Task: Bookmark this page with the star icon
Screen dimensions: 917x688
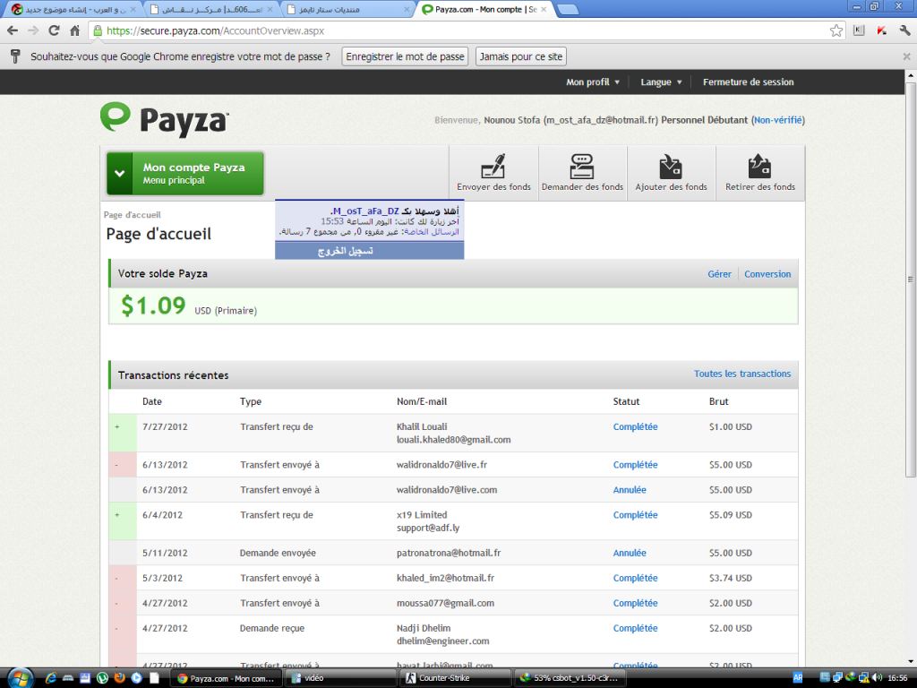Action: coord(836,31)
